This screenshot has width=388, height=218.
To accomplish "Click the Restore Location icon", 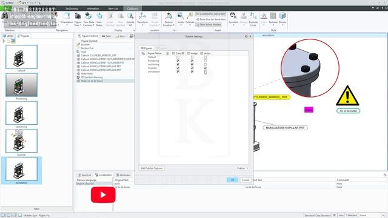I will pos(169,16).
